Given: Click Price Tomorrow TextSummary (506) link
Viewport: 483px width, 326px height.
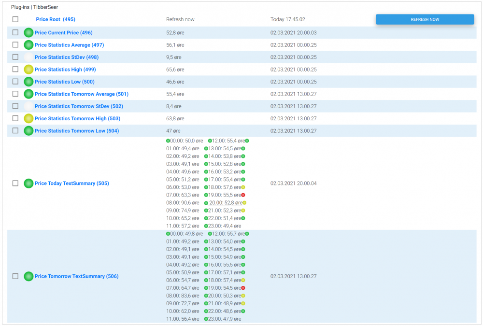Looking at the screenshot, I should (x=76, y=276).
